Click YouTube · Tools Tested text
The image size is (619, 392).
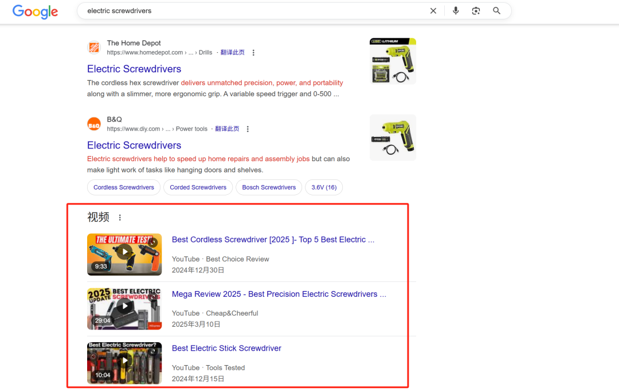(209, 368)
